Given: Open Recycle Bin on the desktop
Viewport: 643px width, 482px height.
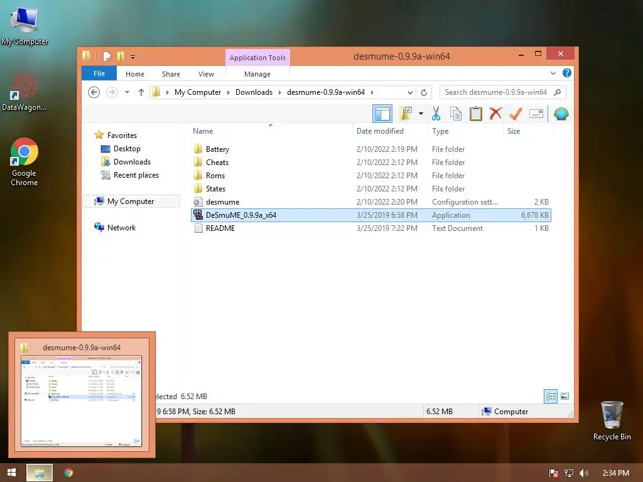Looking at the screenshot, I should (612, 420).
